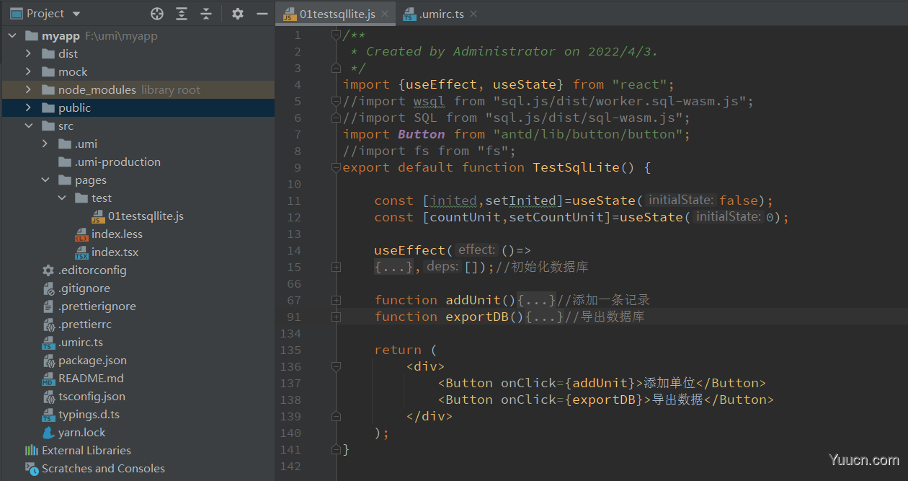
Task: Click folded {...} placeholder after addUnit()
Action: [x=537, y=300]
